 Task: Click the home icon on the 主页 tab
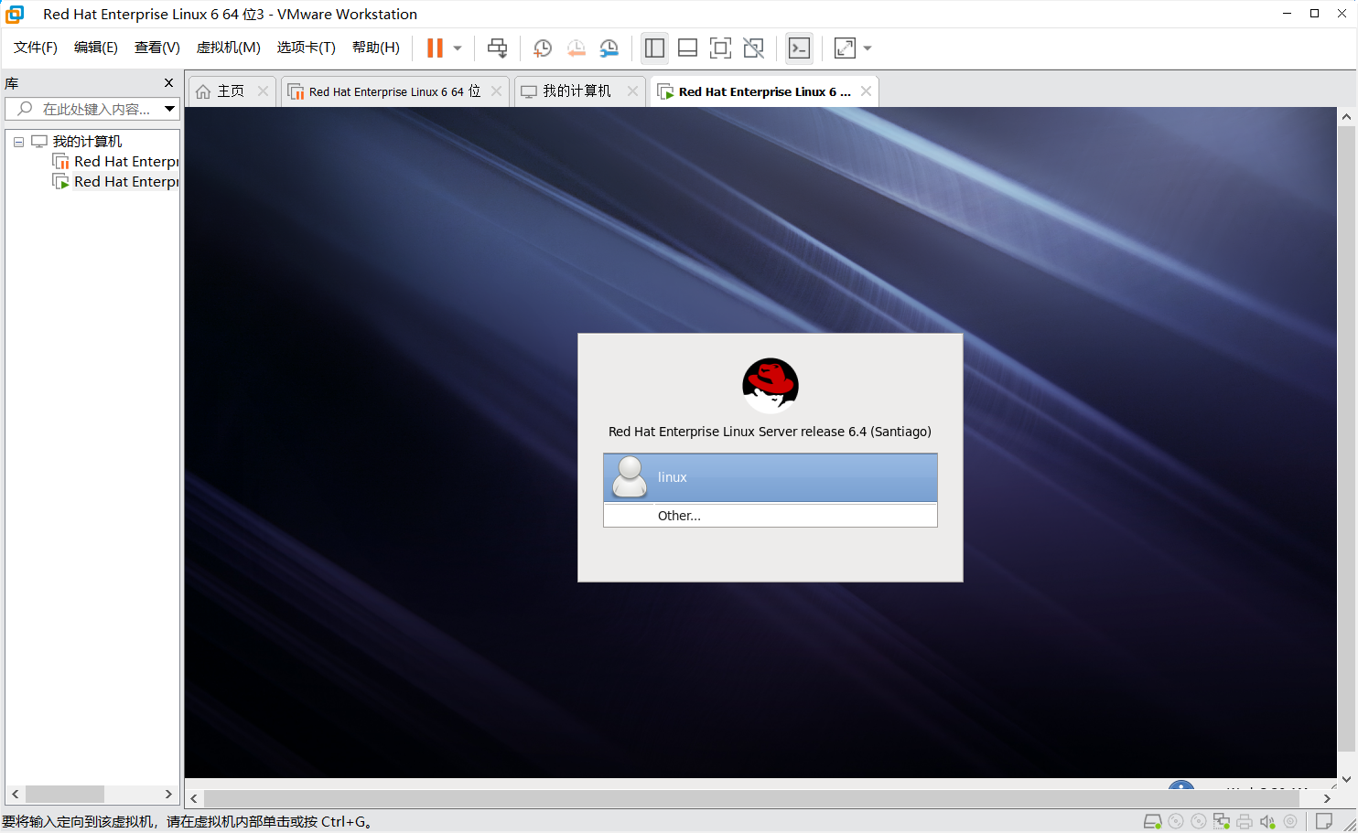pos(203,91)
